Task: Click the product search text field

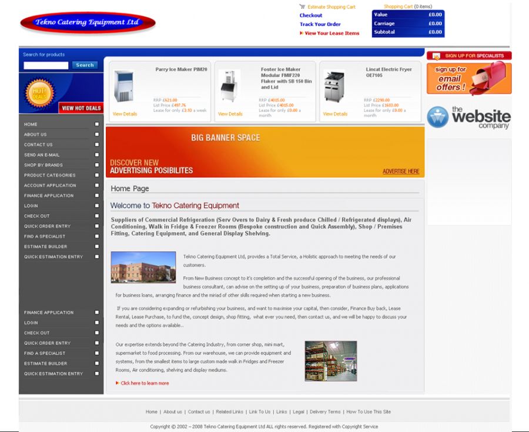Action: [46, 65]
